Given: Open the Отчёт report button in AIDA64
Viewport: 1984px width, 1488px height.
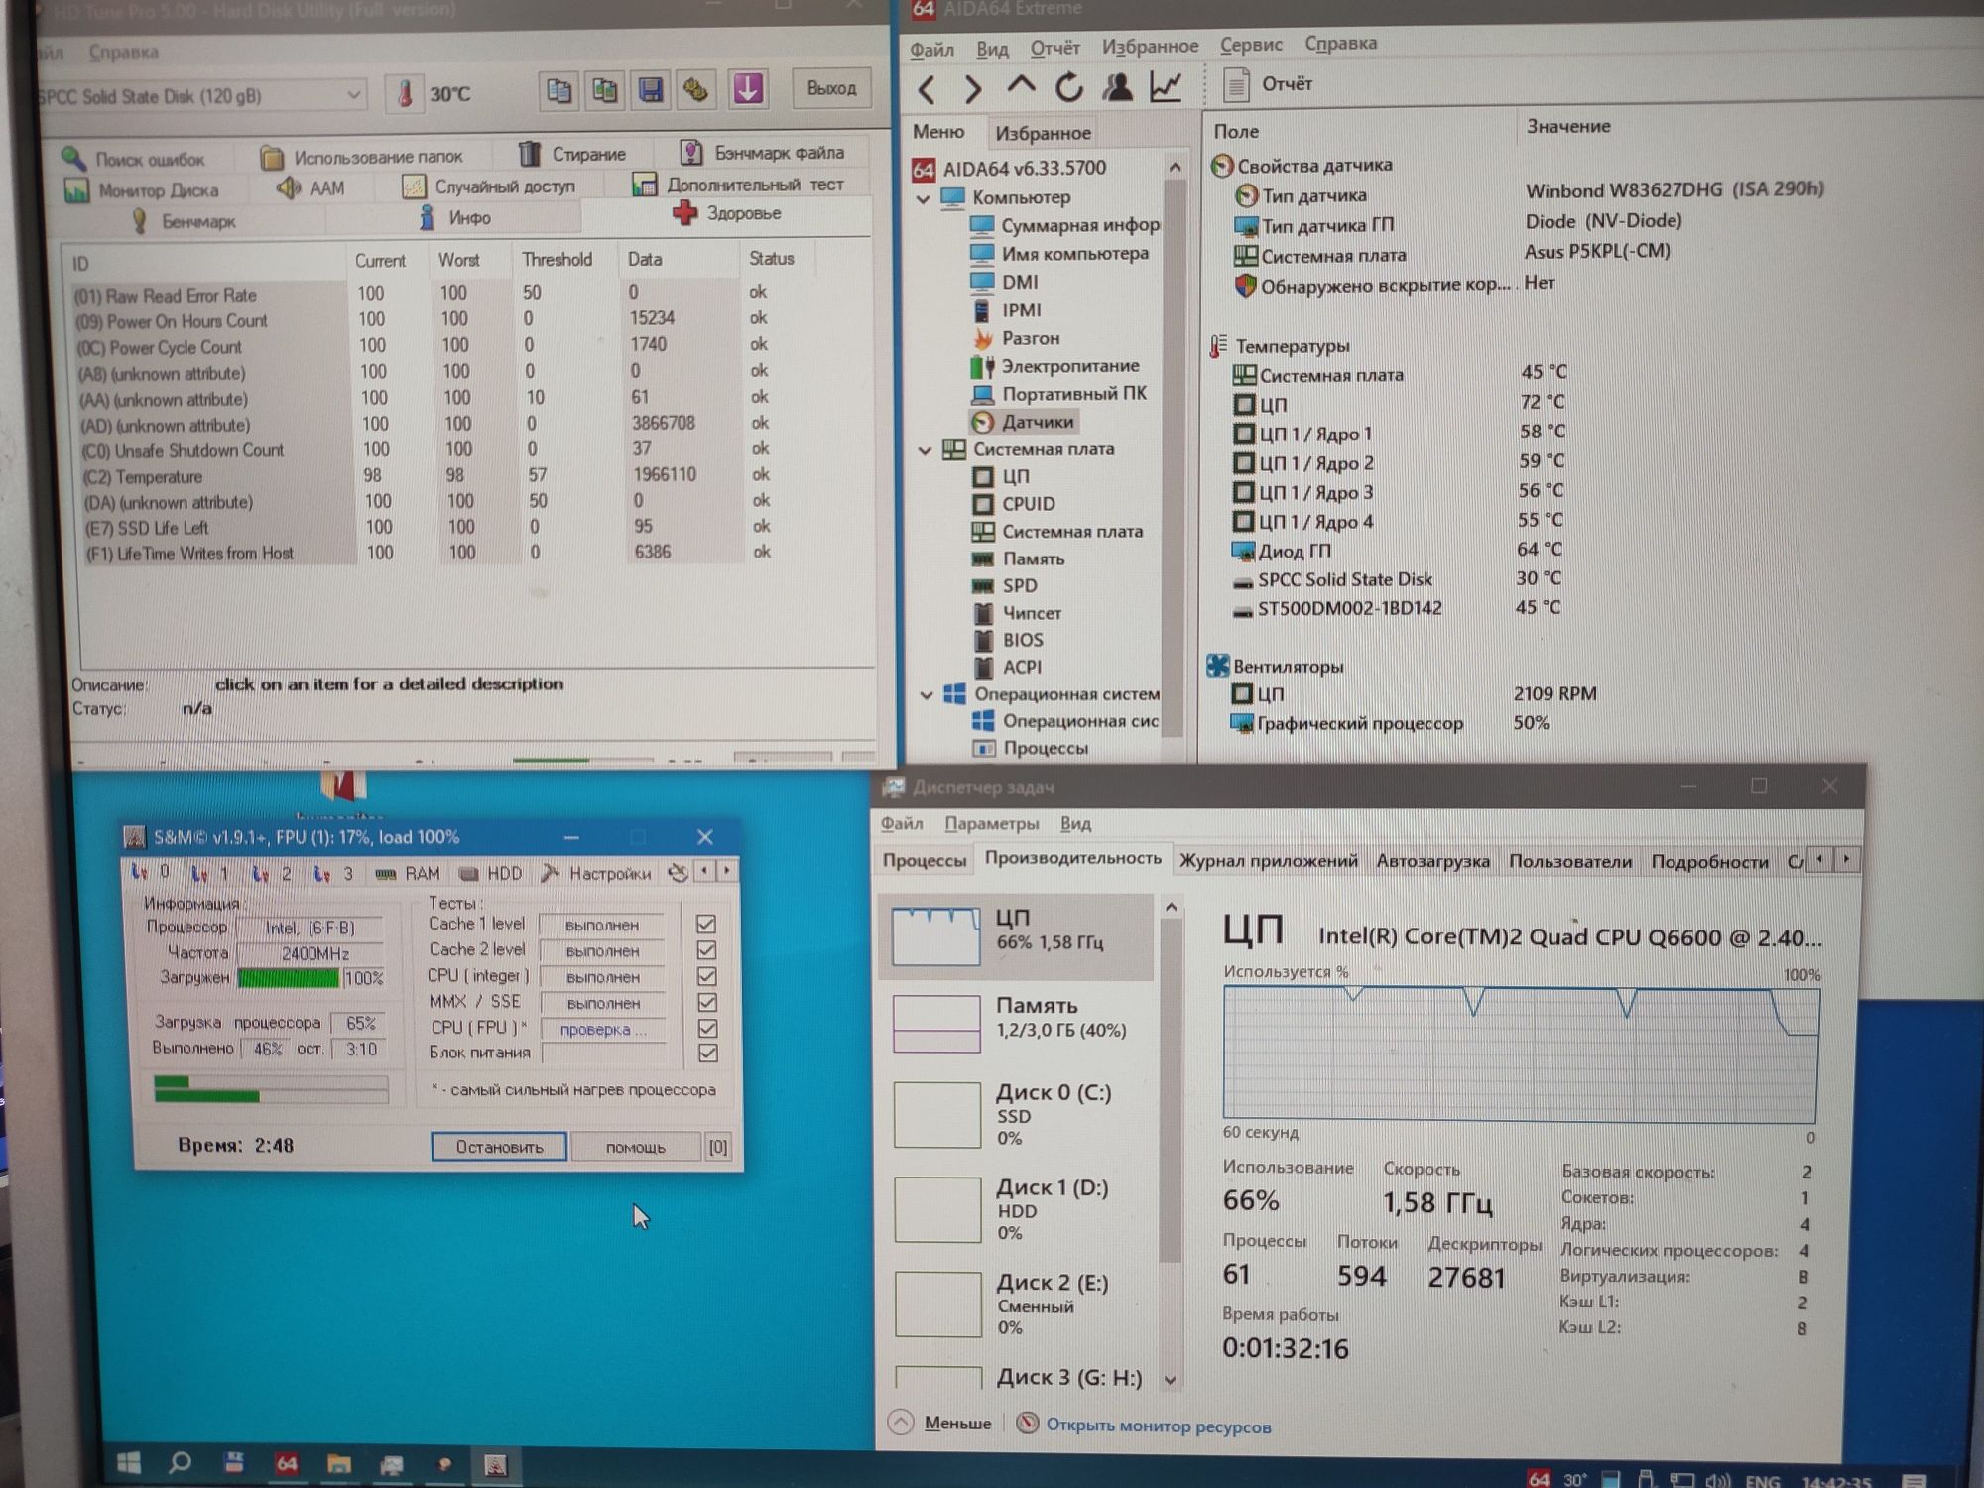Looking at the screenshot, I should point(1268,84).
